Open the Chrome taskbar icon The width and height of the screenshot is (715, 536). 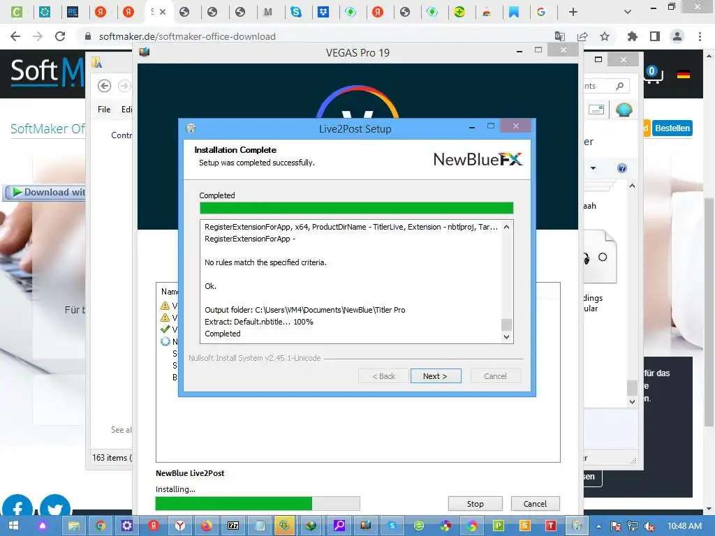coord(101,526)
